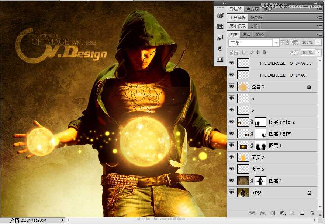325x224 pixels.
Task: Expand the opacity 100% slider arrow
Action: coord(318,42)
